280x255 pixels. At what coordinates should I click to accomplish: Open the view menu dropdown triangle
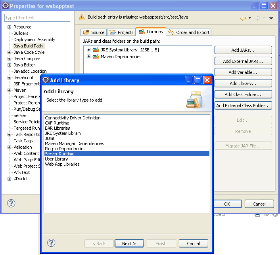[x=271, y=18]
